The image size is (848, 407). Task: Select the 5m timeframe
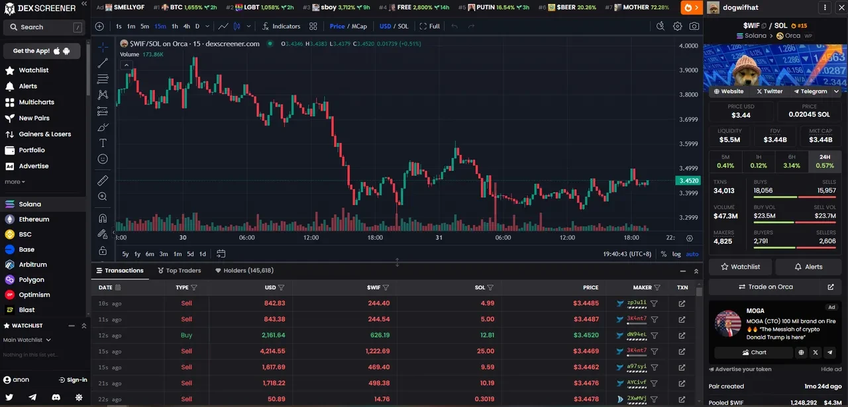[144, 26]
